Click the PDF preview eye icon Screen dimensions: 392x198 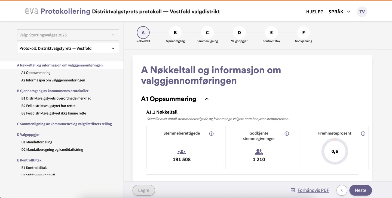tap(293, 190)
